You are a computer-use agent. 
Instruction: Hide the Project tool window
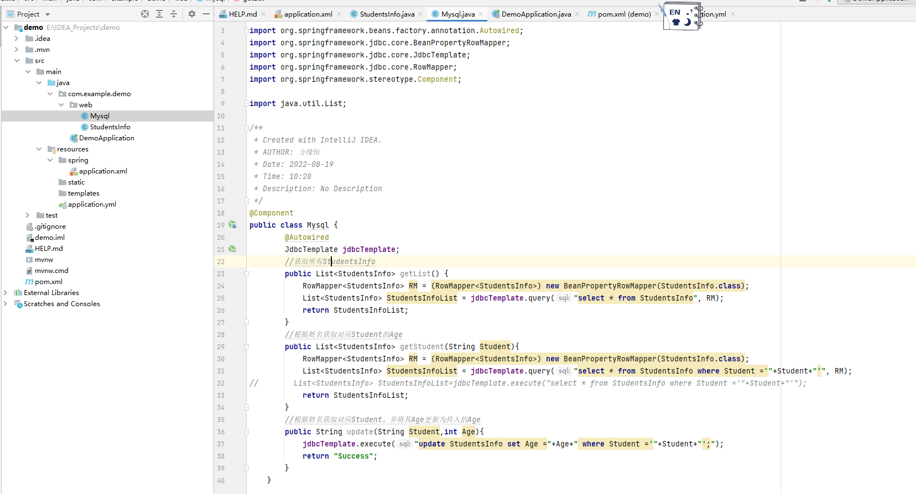click(x=206, y=14)
